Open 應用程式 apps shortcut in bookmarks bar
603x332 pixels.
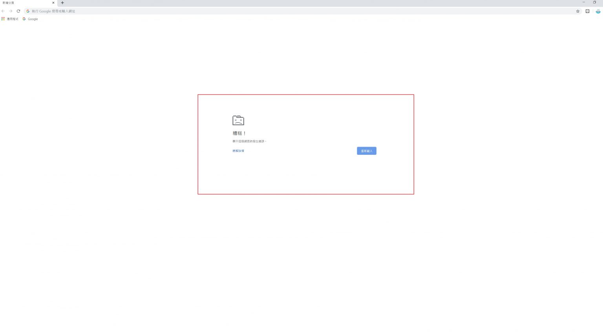(x=10, y=19)
